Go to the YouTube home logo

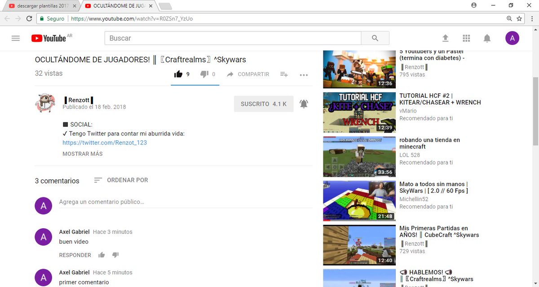49,38
